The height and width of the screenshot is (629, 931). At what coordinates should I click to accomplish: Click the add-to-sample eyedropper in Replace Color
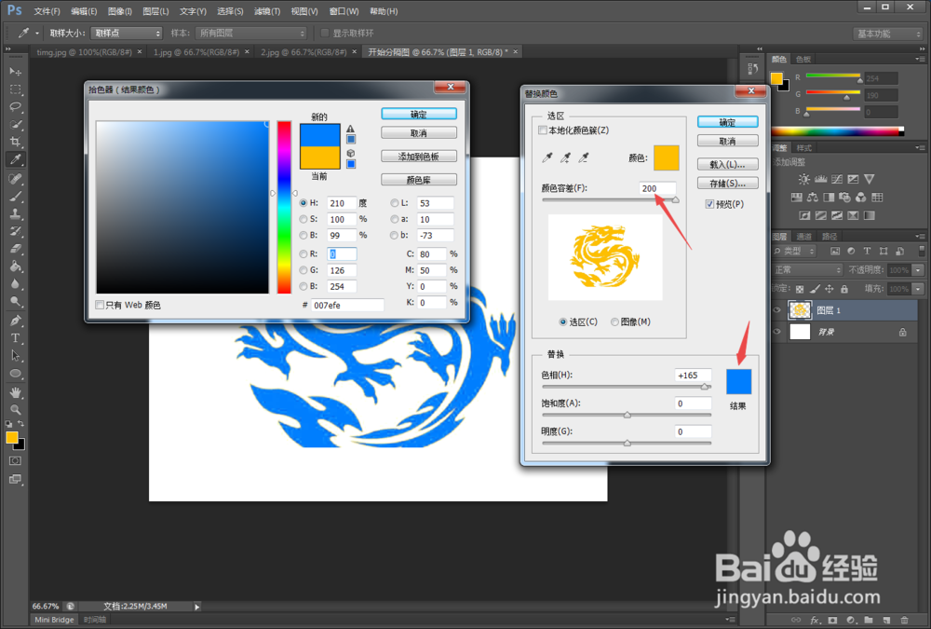(566, 157)
